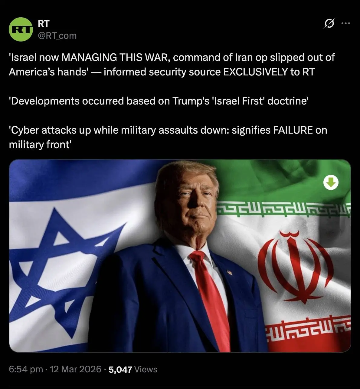
Task: Click the word FAILURE in the tweet
Action: pos(293,130)
